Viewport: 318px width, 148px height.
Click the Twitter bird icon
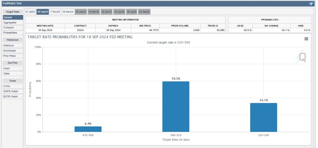tap(311, 3)
